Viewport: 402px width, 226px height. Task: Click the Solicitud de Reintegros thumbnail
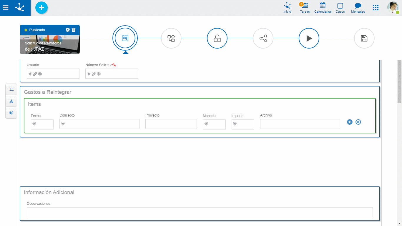(50, 44)
